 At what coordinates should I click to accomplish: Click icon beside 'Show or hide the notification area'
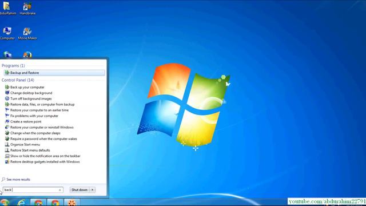tap(7, 156)
